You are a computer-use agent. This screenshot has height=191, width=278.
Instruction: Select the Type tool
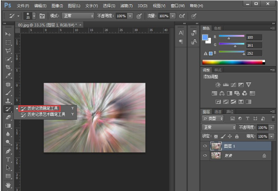coord(8,159)
